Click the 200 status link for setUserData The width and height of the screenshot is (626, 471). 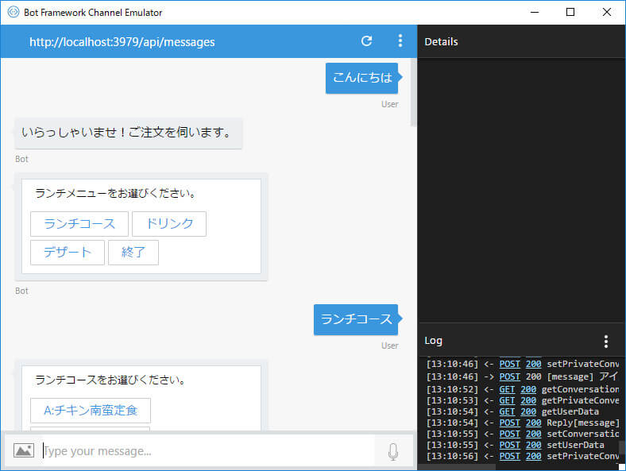tap(533, 445)
